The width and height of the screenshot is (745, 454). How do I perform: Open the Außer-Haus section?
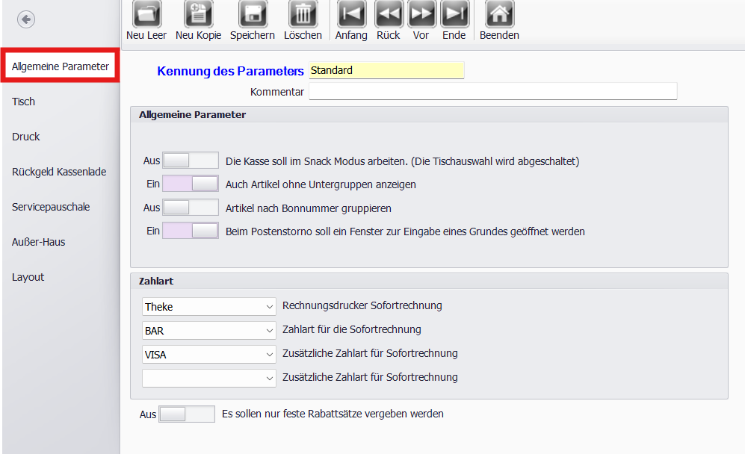pyautogui.click(x=39, y=242)
